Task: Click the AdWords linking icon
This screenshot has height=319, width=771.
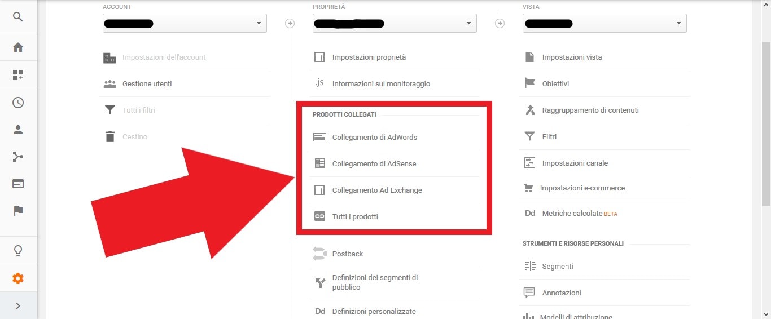Action: (319, 137)
